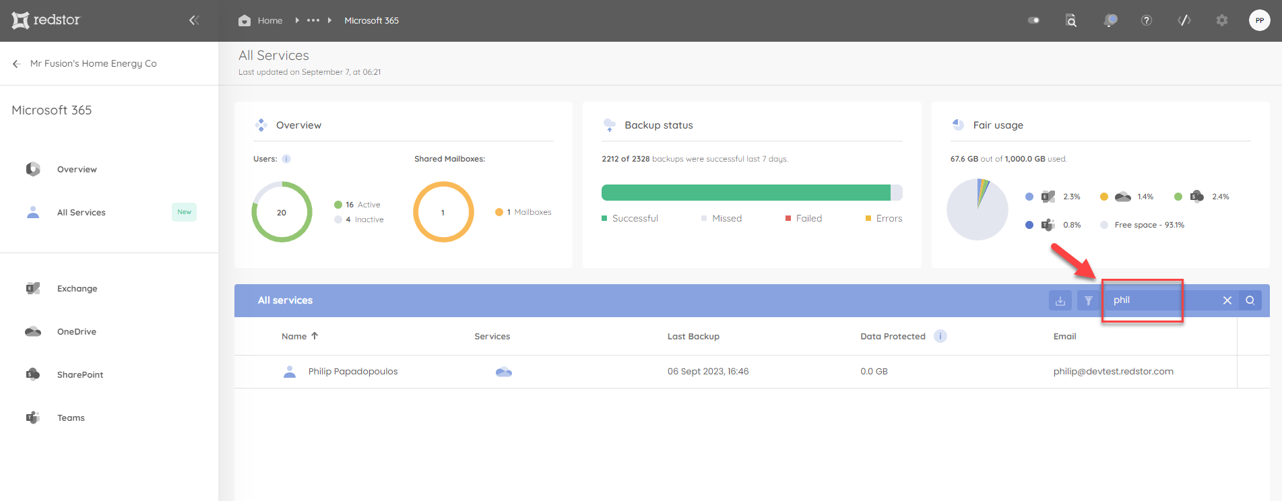Click the Missed legend item

pos(722,218)
